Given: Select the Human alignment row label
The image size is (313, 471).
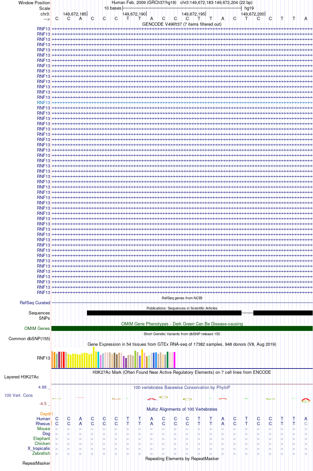Looking at the screenshot, I should pos(43,419).
